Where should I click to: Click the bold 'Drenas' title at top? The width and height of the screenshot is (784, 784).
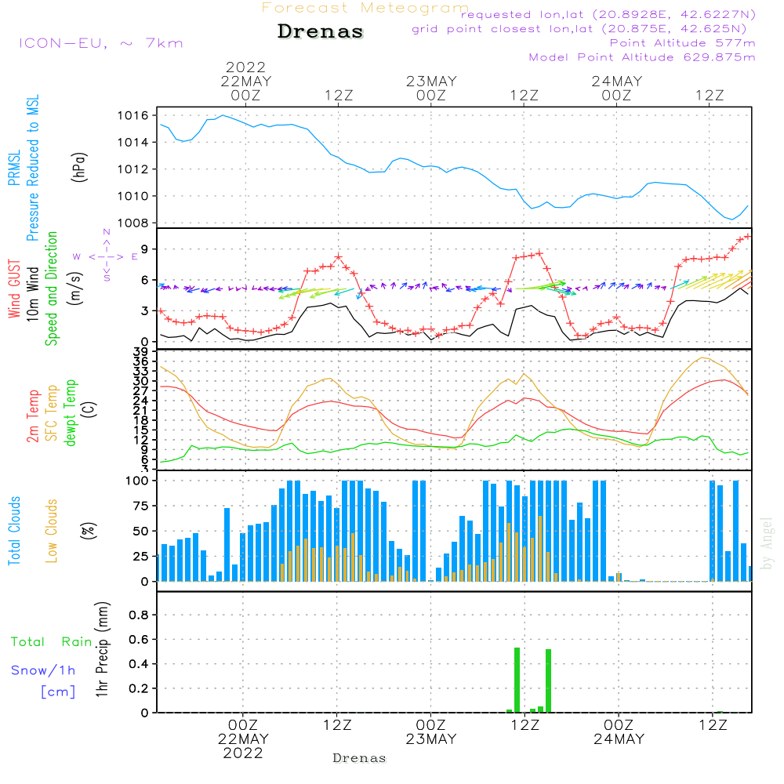tap(321, 31)
